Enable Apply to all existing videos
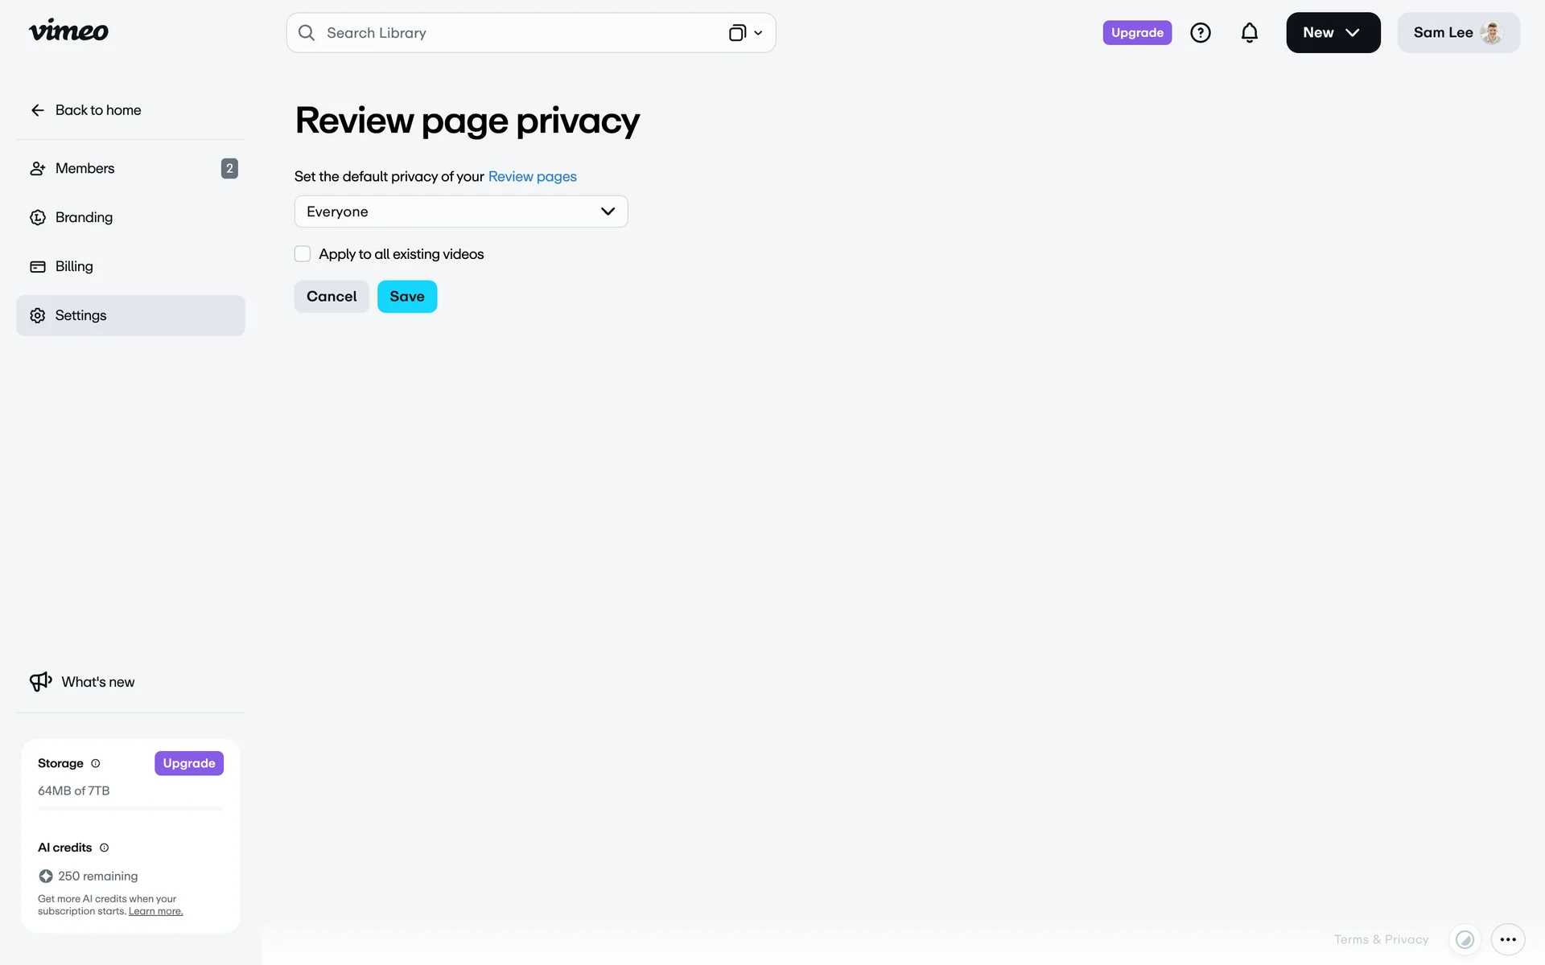Screen dimensions: 1545x965 point(303,254)
